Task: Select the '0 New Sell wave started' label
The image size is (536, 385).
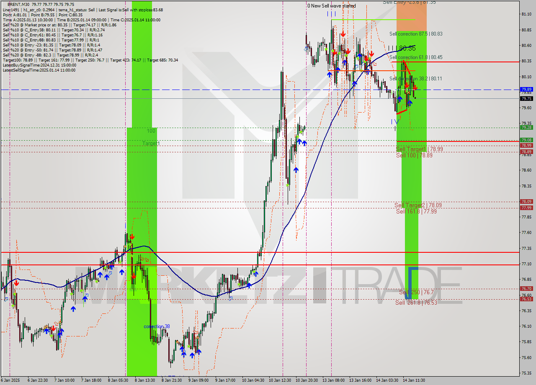Action: pyautogui.click(x=332, y=6)
